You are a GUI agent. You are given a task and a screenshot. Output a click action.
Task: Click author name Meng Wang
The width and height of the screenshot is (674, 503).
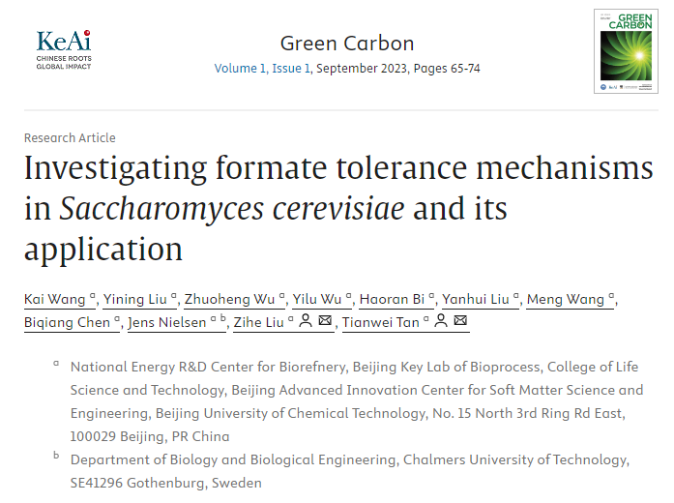click(x=566, y=299)
